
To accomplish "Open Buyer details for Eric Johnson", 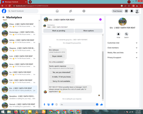I will pyautogui.click(x=57, y=56).
